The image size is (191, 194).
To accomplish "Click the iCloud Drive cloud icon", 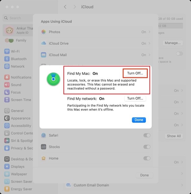I will click(43, 43).
